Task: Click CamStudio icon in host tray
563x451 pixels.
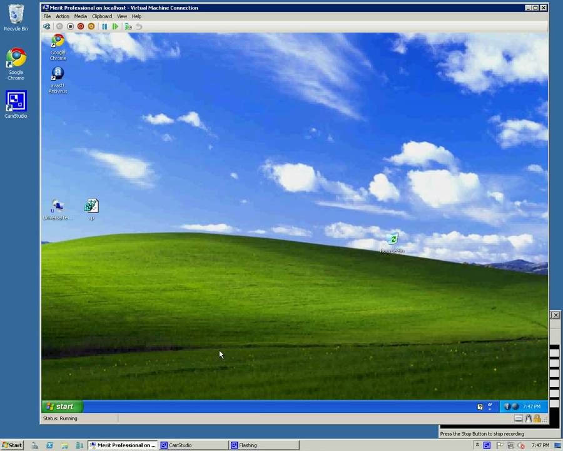Action: point(487,445)
